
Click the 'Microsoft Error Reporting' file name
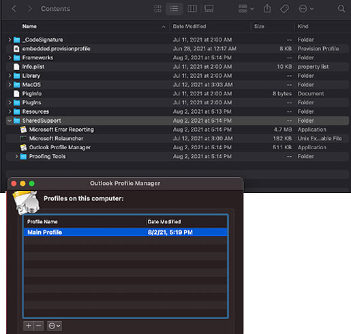coord(61,130)
